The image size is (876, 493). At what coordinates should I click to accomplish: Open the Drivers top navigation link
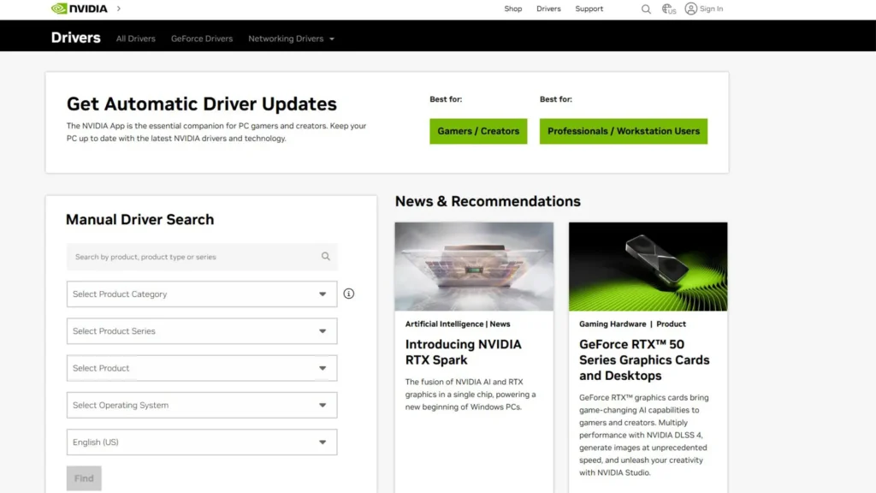tap(548, 9)
